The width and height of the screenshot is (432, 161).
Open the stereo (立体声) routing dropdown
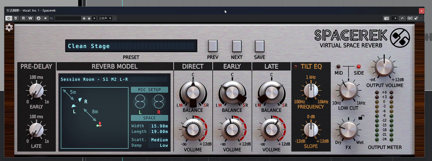pos(105,18)
